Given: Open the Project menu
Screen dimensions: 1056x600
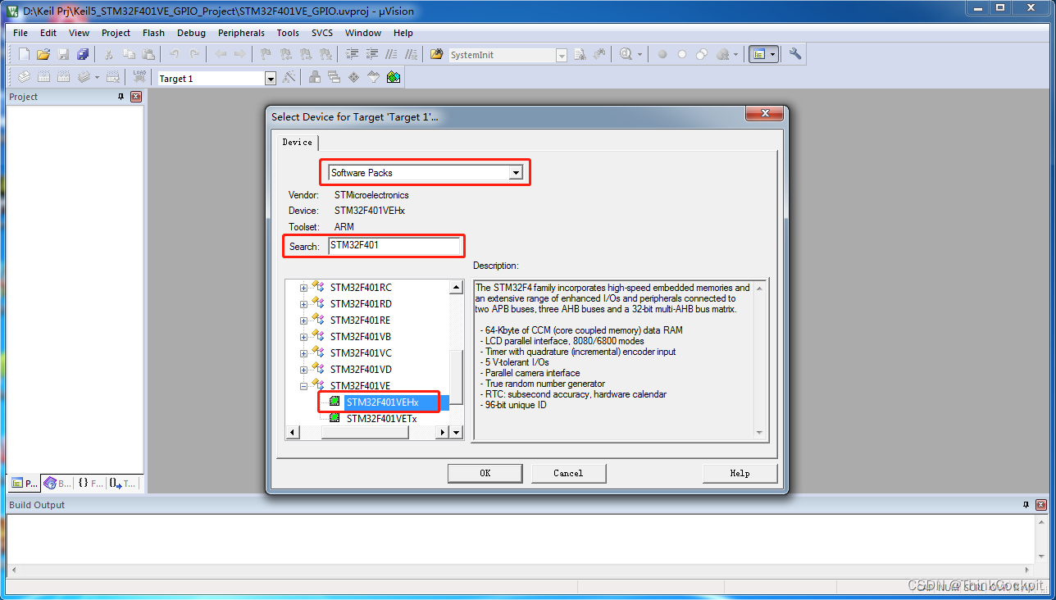Looking at the screenshot, I should tap(116, 33).
